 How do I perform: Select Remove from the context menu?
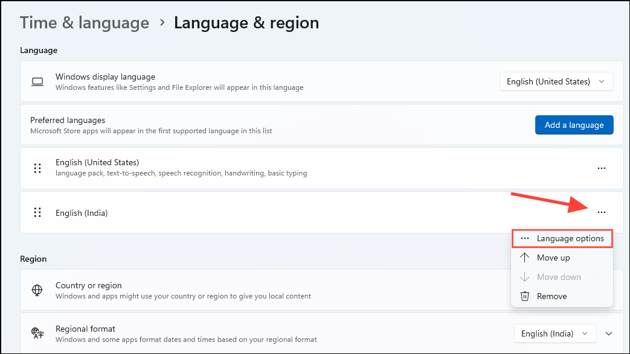point(551,296)
